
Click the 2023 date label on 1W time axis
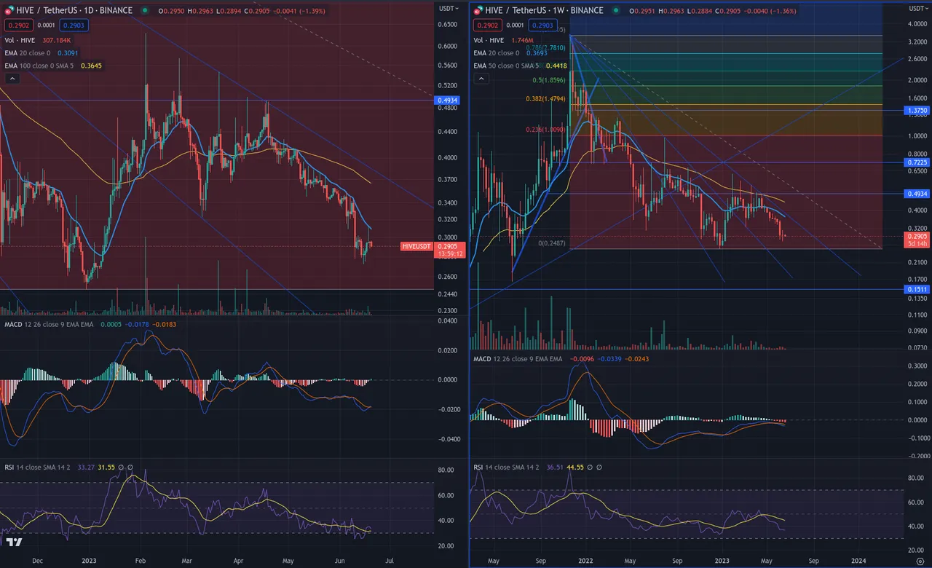[722, 561]
